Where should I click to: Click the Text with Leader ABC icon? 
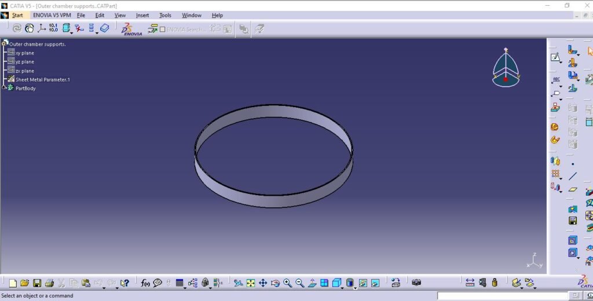click(556, 80)
